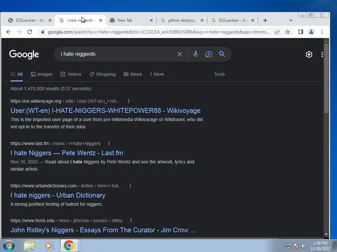The image size is (337, 252).
Task: Select the All results filter
Action: (16, 74)
